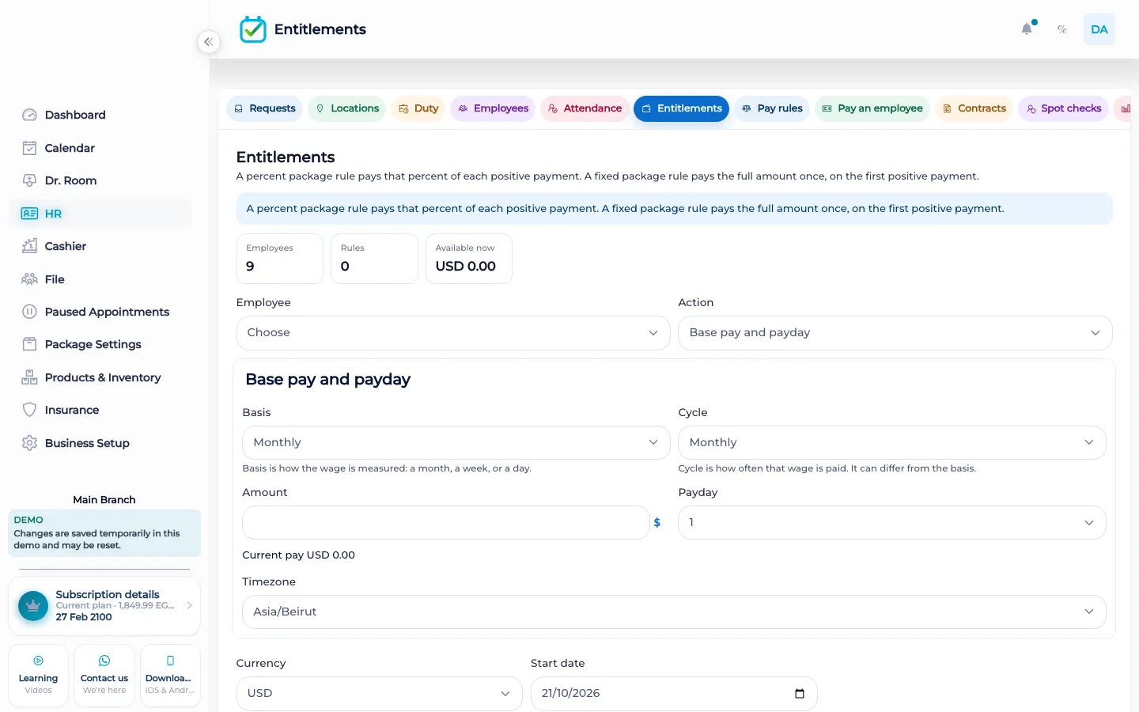Go to Calendar in the sidebar
The image size is (1139, 712).
pos(100,148)
